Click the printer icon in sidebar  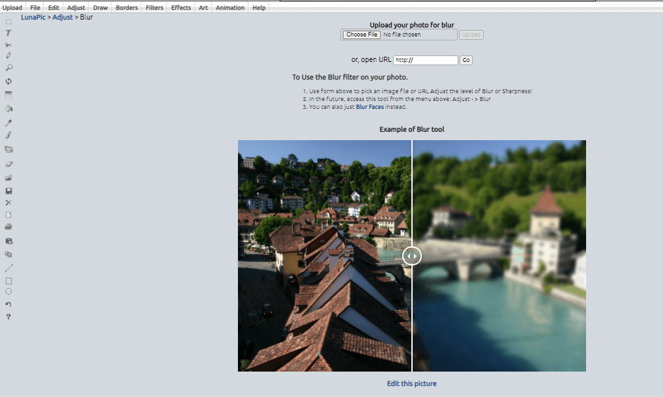pyautogui.click(x=8, y=227)
